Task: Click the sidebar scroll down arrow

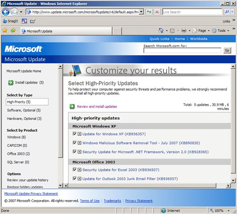Action: coord(60,186)
